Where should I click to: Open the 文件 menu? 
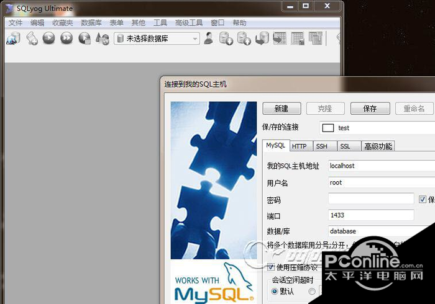16,23
